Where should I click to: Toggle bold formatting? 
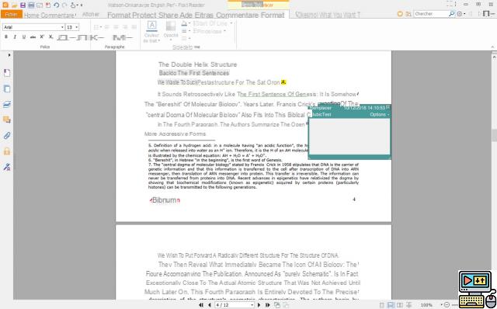[x=6, y=37]
